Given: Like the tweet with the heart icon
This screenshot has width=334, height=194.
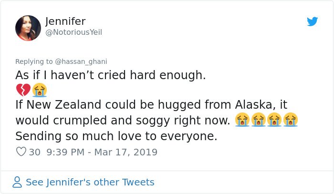Looking at the screenshot, I should click(21, 152).
